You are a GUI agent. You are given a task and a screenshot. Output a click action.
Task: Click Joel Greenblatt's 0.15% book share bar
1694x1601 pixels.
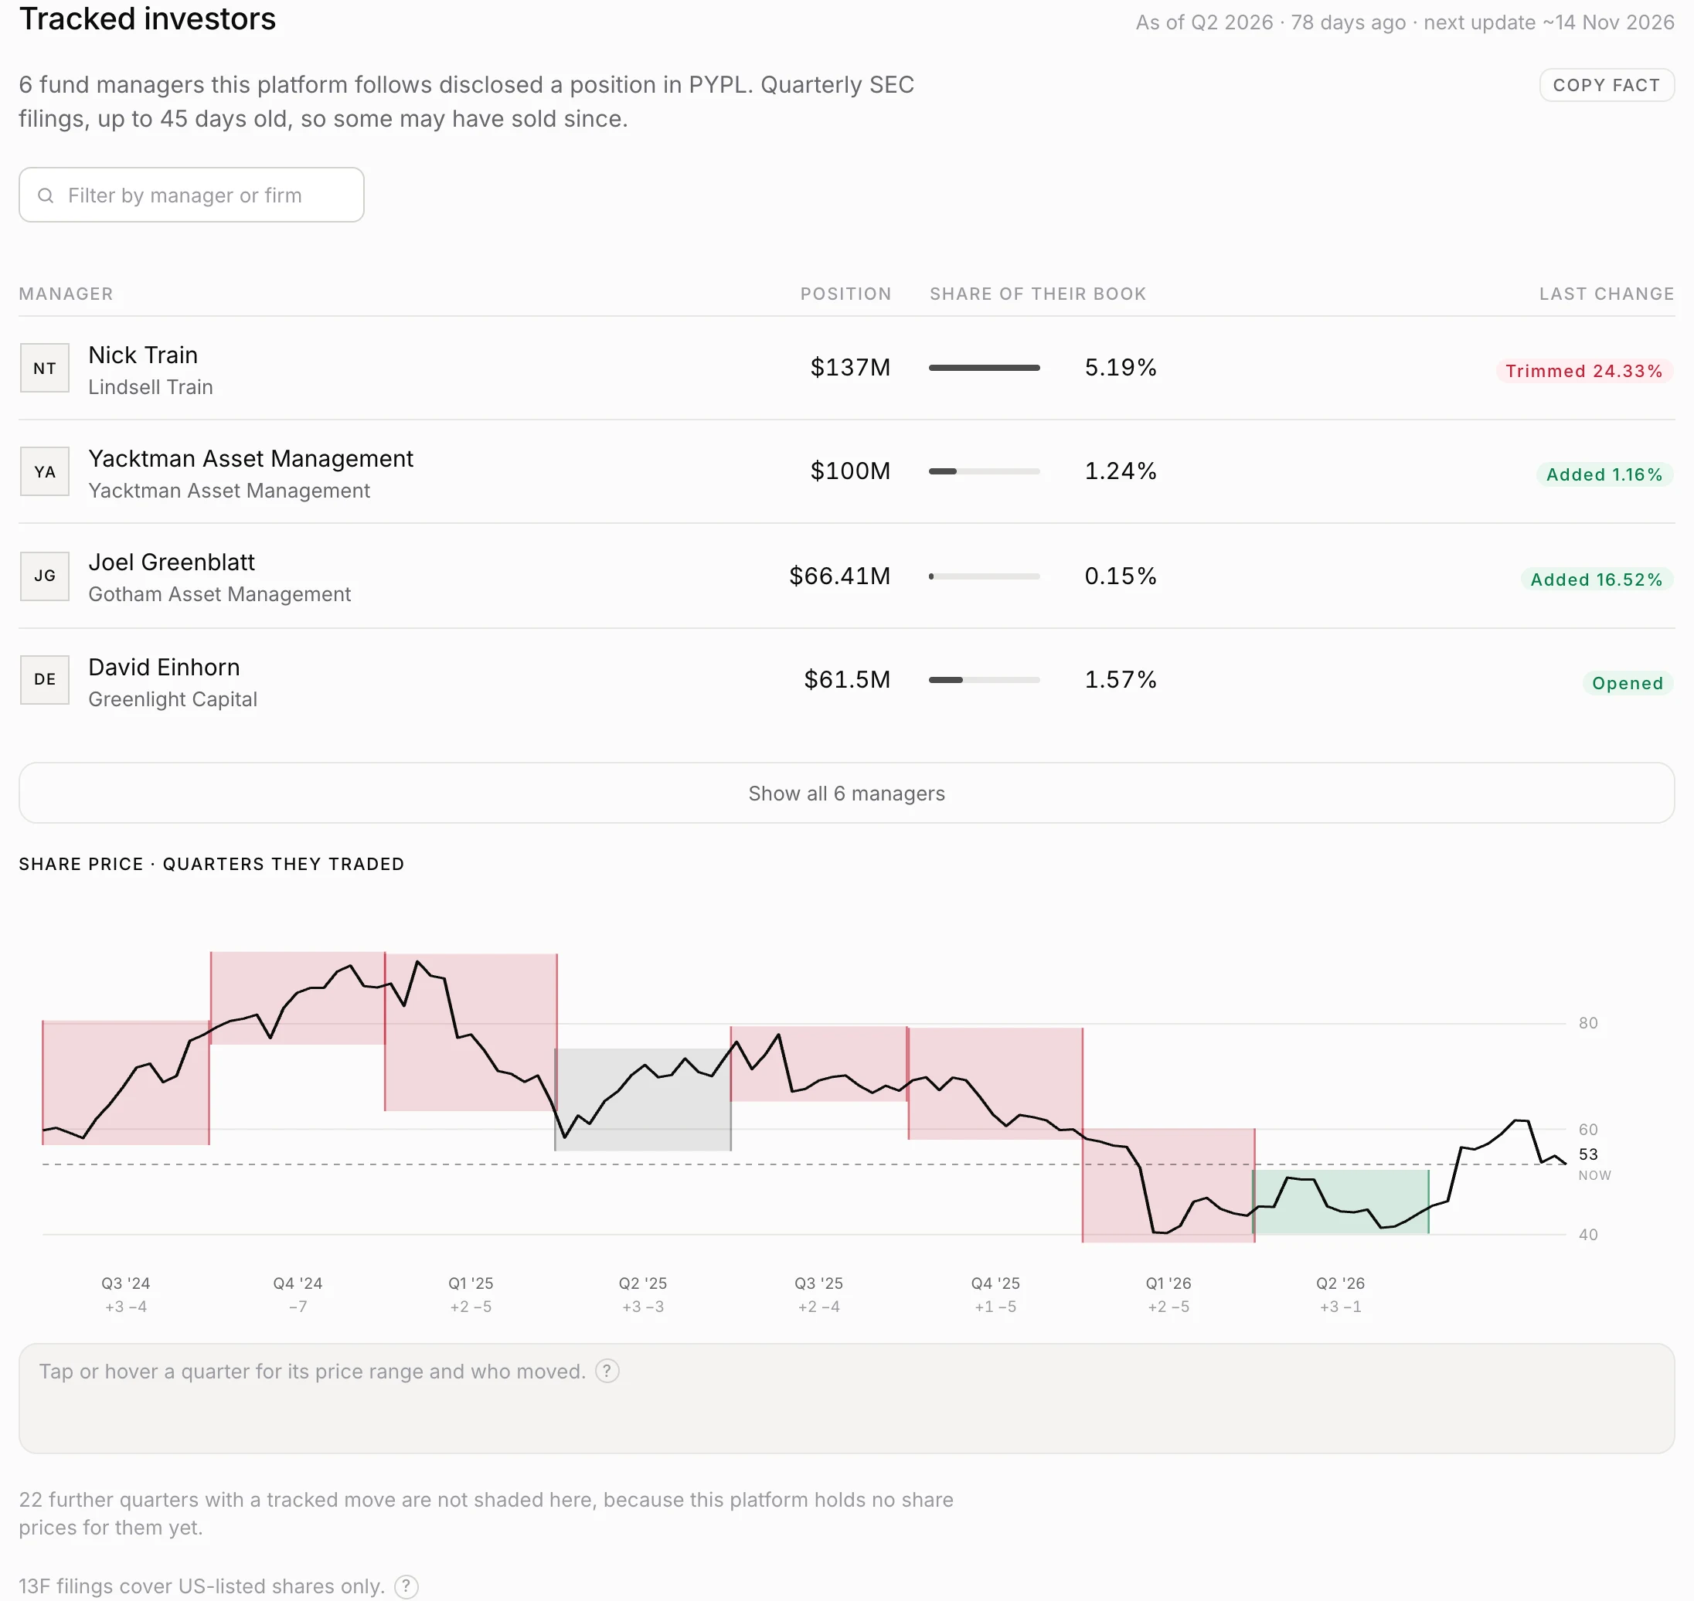tap(984, 576)
